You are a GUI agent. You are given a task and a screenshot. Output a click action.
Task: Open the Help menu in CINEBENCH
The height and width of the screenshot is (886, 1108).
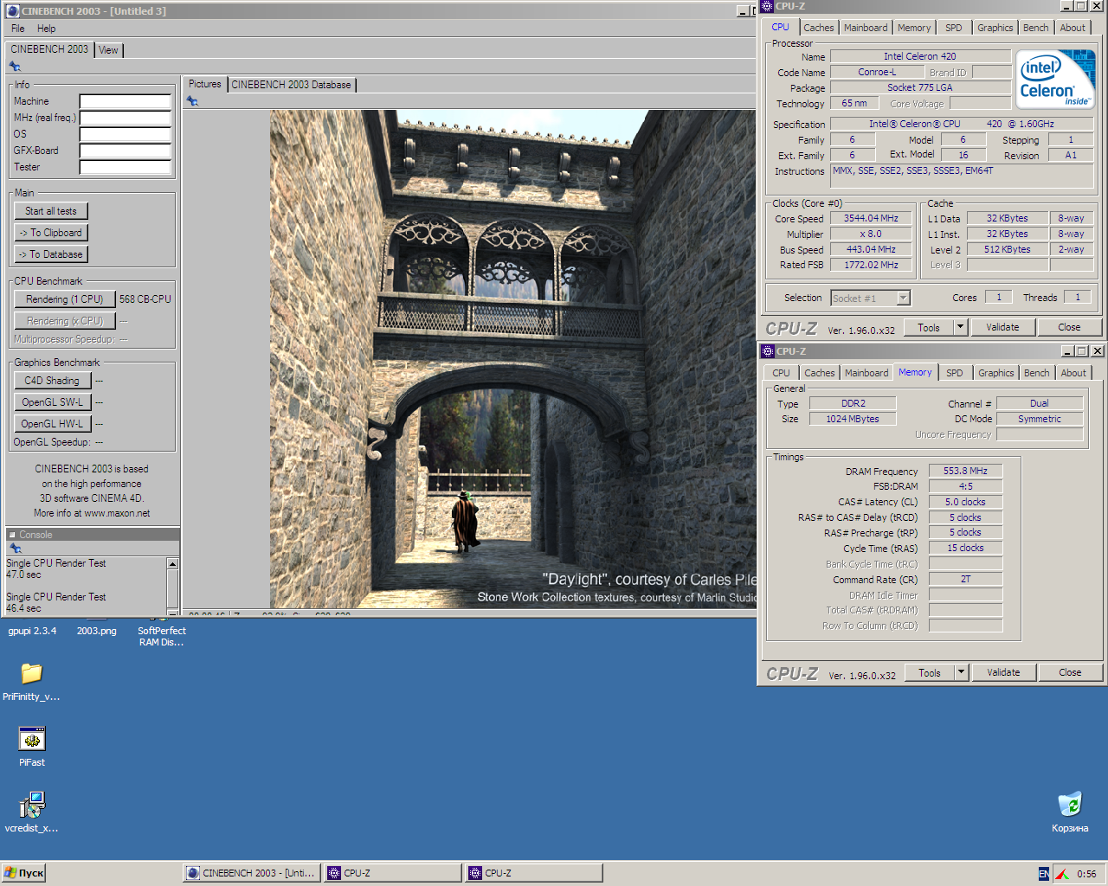click(47, 29)
